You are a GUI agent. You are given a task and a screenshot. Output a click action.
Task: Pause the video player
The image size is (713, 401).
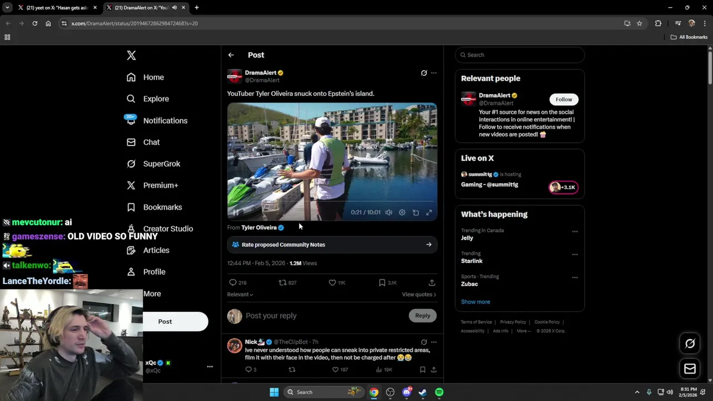click(236, 212)
